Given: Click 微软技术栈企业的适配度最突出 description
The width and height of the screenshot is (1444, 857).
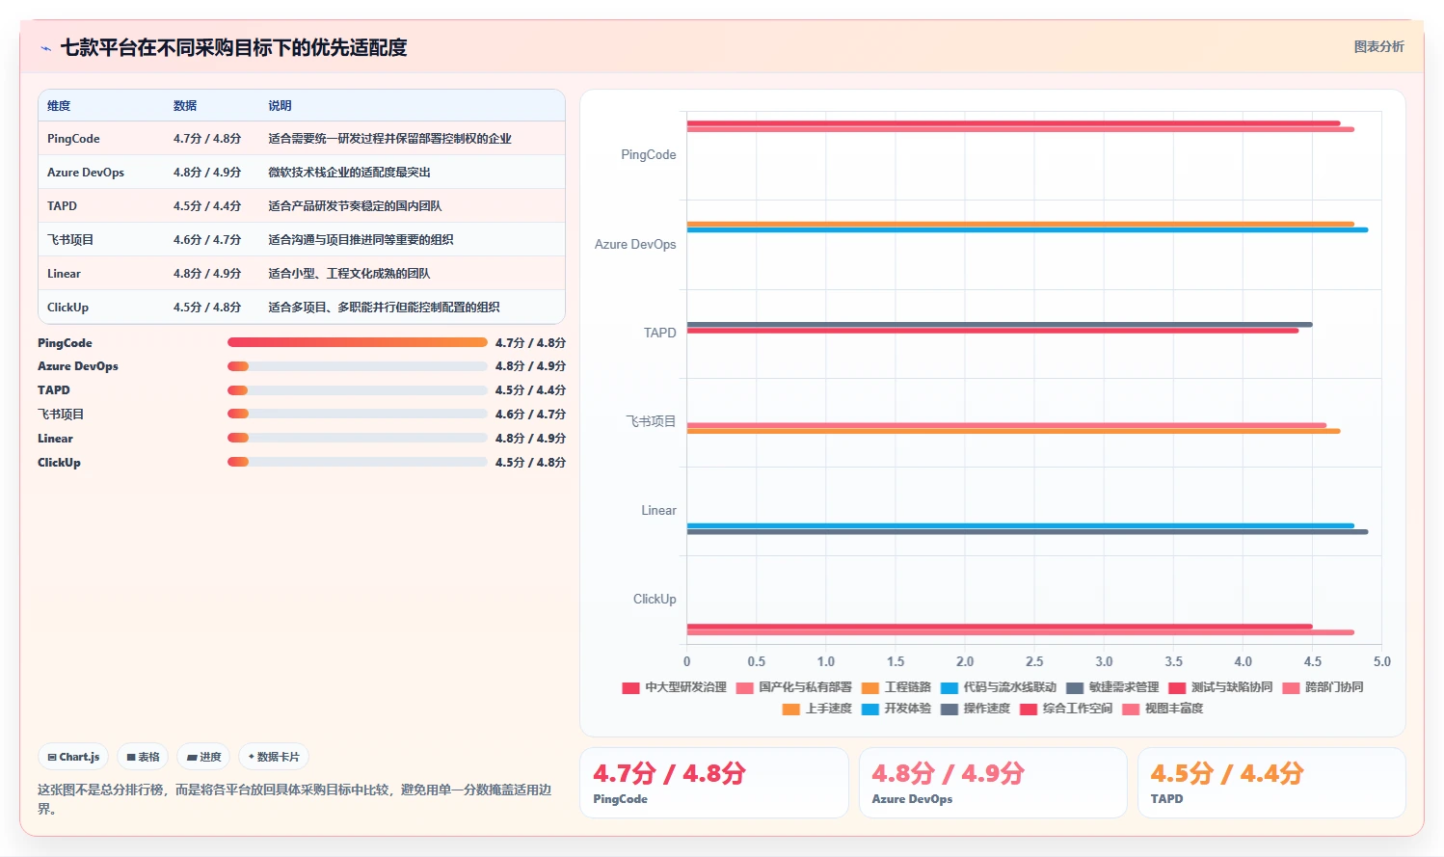Looking at the screenshot, I should [349, 173].
